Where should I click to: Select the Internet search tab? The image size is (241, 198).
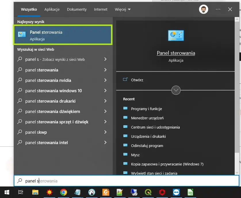(100, 9)
